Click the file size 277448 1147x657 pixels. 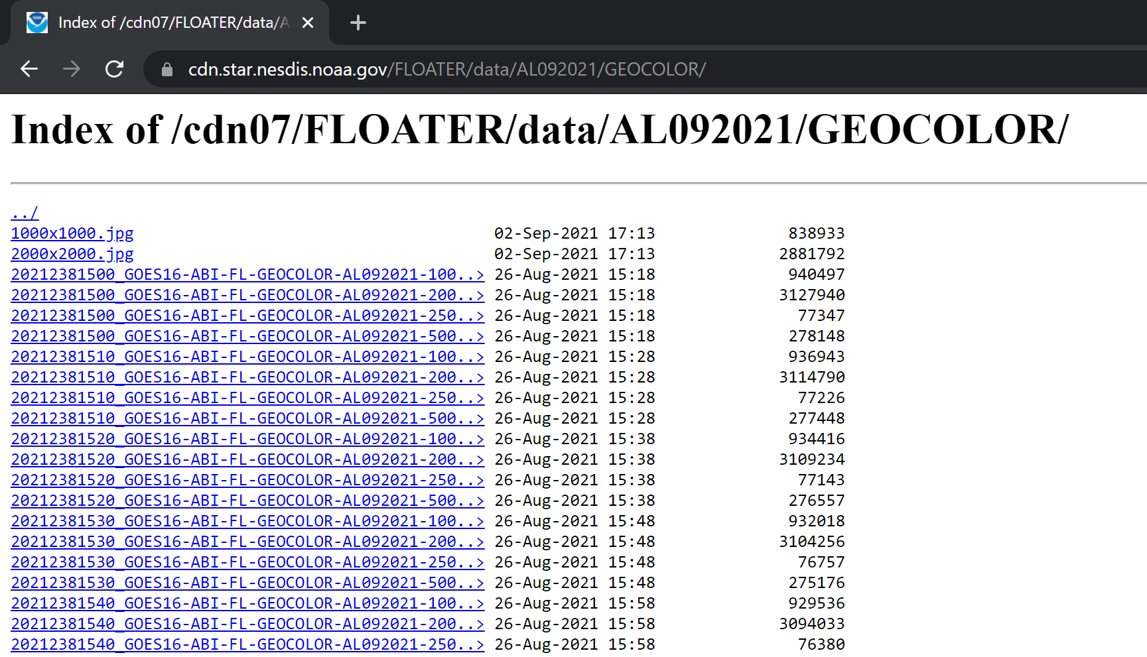click(817, 418)
